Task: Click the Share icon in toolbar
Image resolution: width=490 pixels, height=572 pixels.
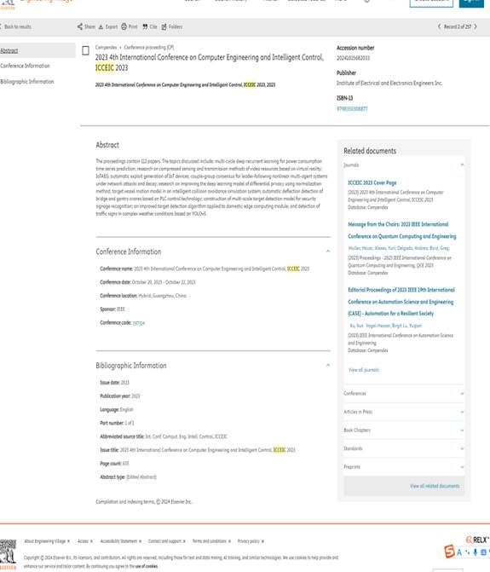Action: pos(80,26)
